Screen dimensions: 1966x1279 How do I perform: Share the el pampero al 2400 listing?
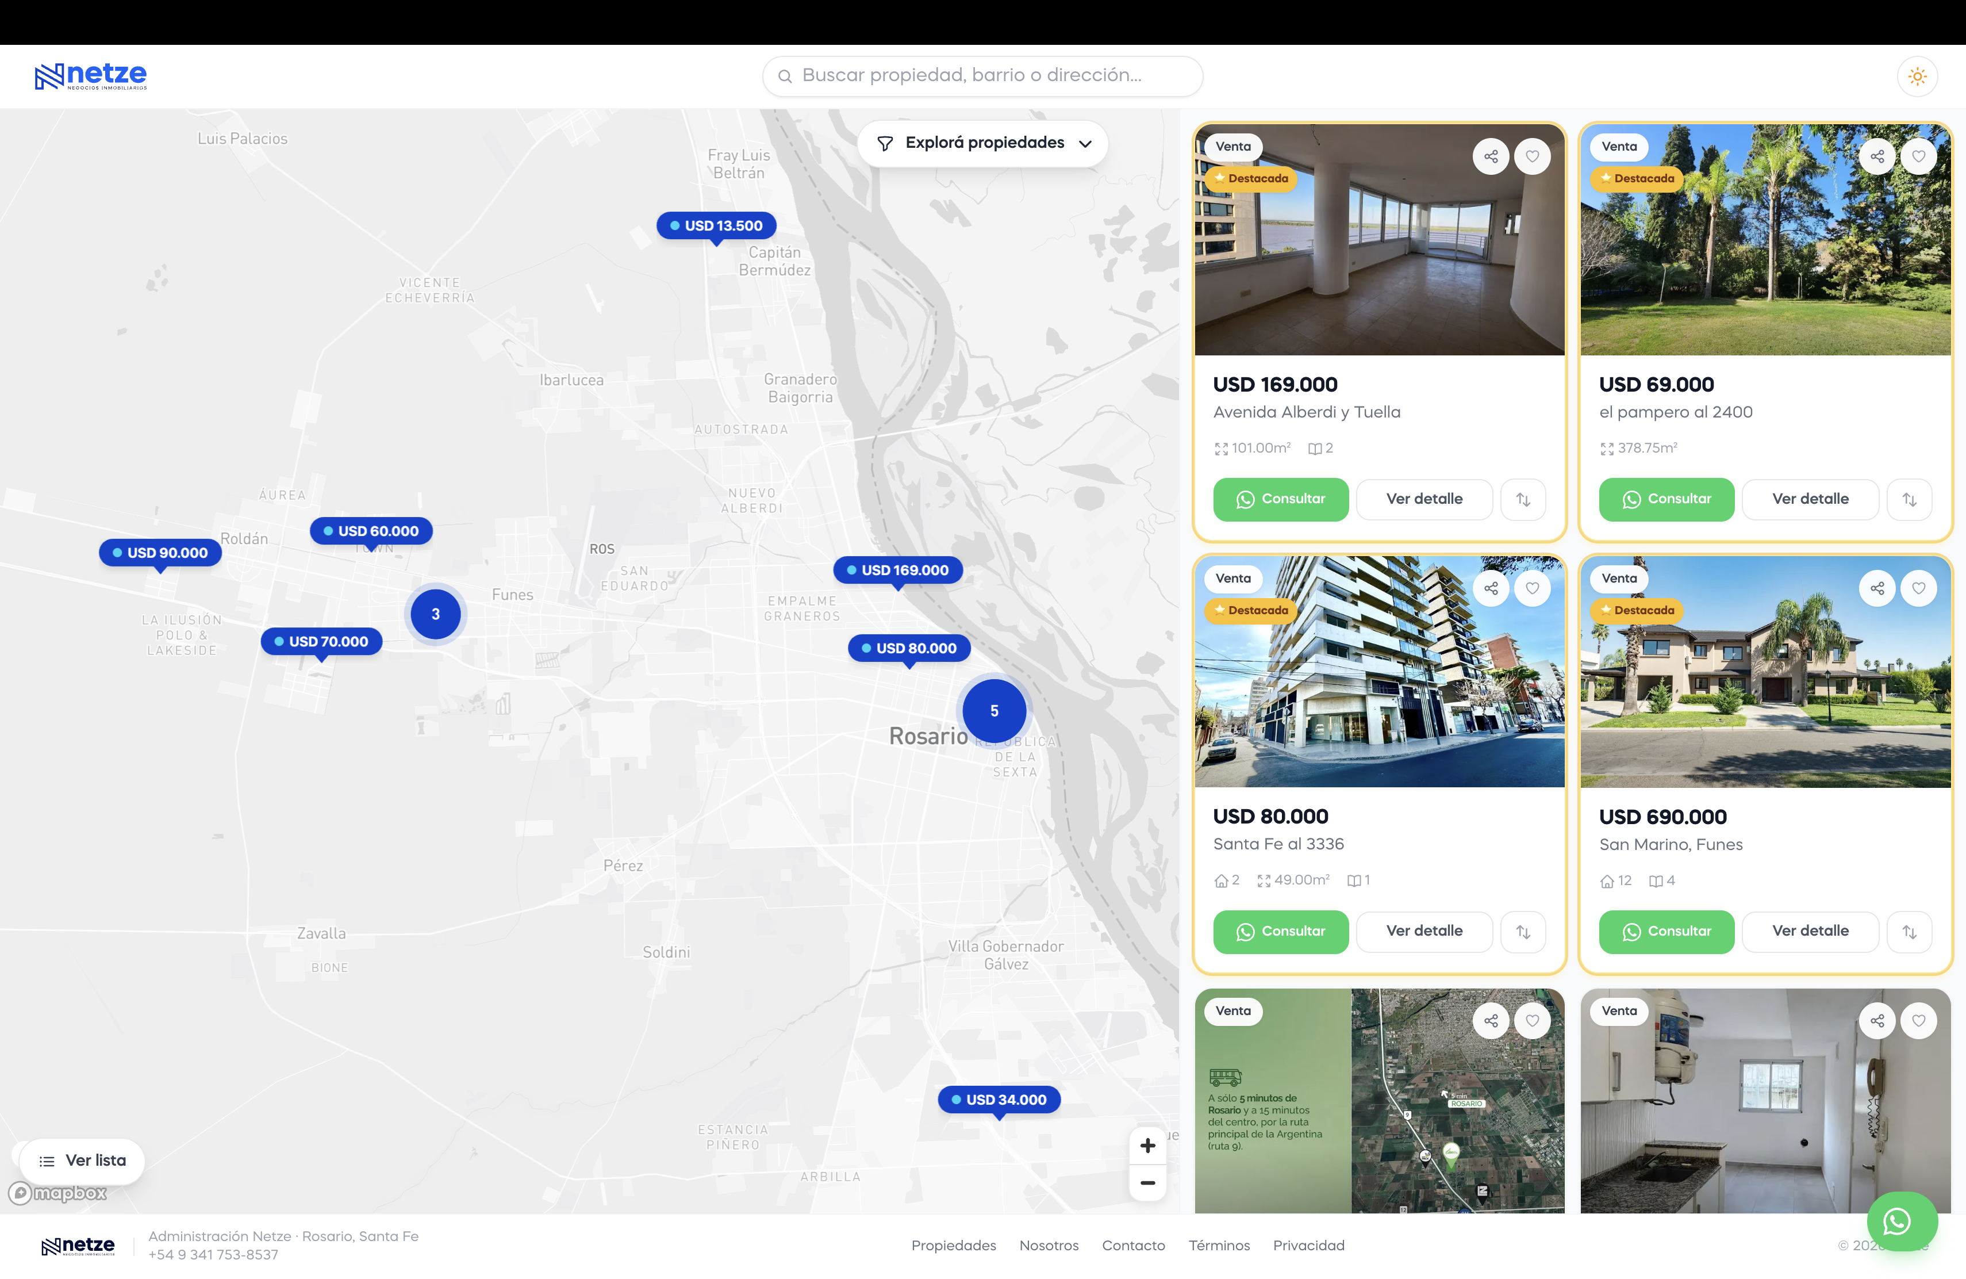1877,156
